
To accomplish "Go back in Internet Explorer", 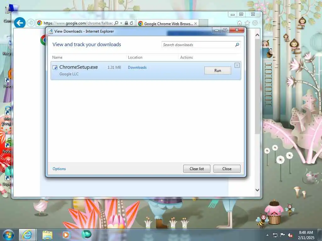I will coord(20,23).
